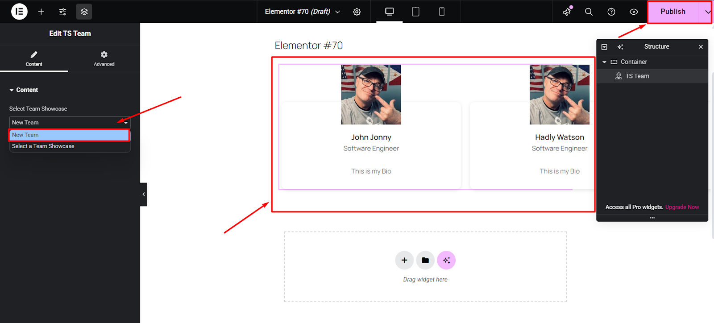Click the Elementor logo icon
Viewport: 714px width, 323px height.
tap(19, 12)
